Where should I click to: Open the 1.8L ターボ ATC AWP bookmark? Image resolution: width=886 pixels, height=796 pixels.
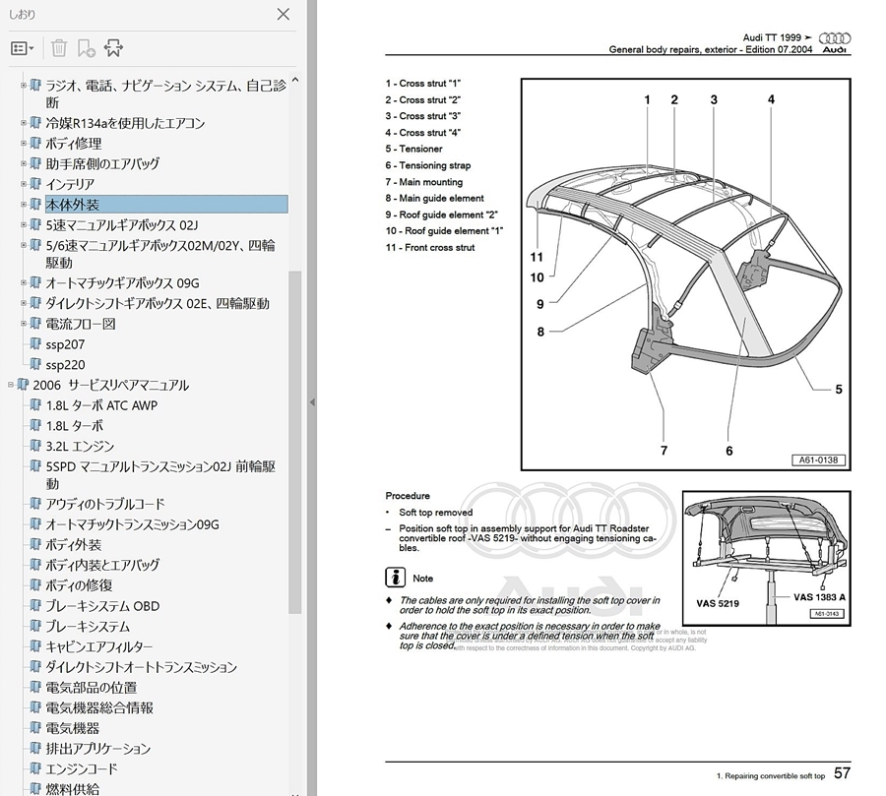click(101, 405)
